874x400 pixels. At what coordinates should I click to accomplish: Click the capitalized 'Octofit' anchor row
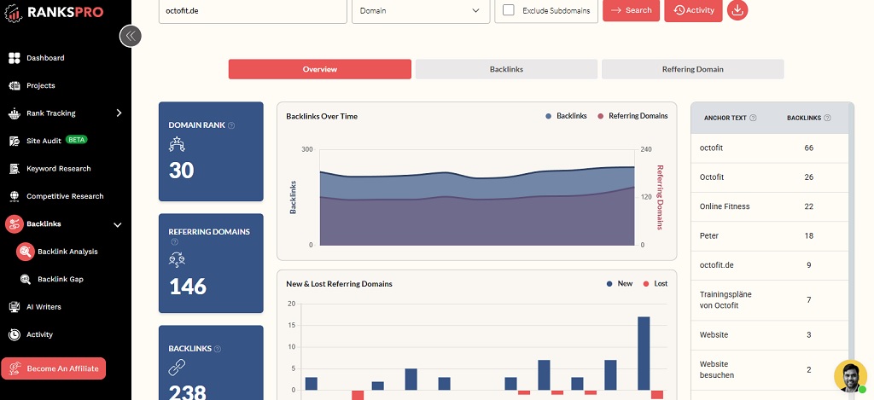tap(769, 177)
